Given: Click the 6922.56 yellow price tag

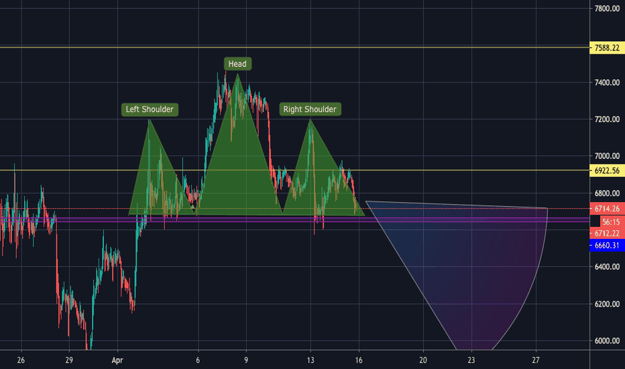Looking at the screenshot, I should tap(607, 170).
